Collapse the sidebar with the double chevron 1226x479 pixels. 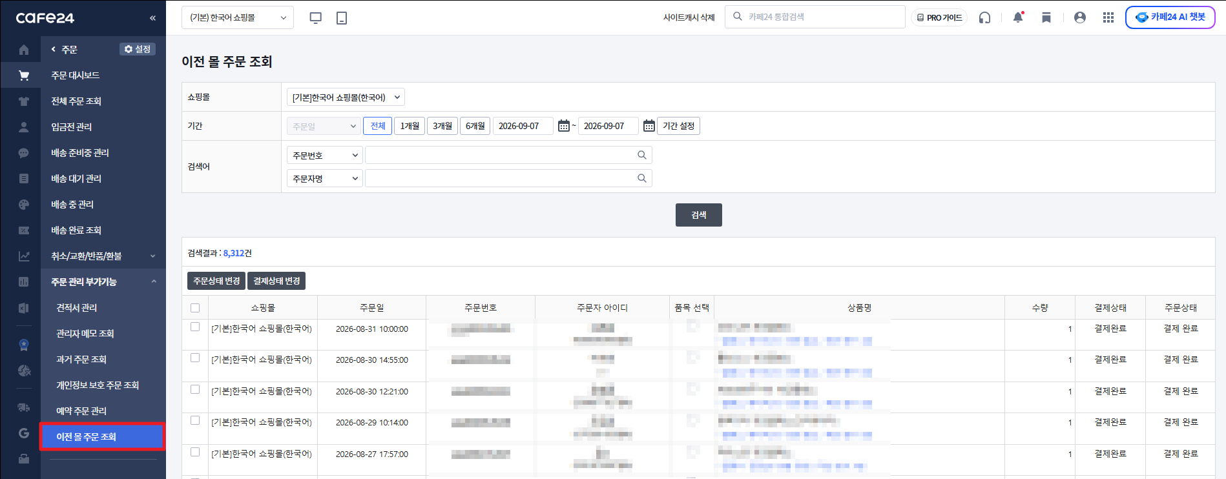tap(152, 18)
